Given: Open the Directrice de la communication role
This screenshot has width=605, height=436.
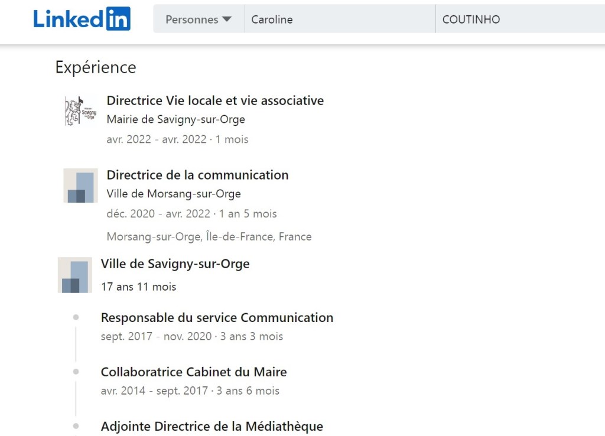Looking at the screenshot, I should (197, 175).
